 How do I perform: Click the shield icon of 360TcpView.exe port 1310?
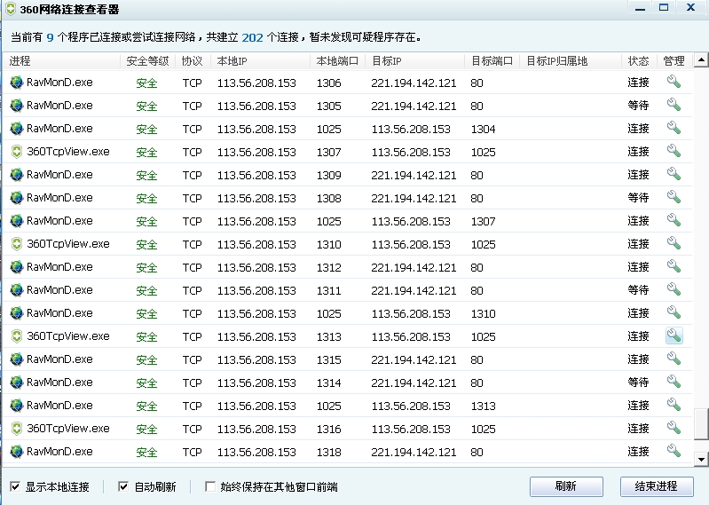coord(17,244)
